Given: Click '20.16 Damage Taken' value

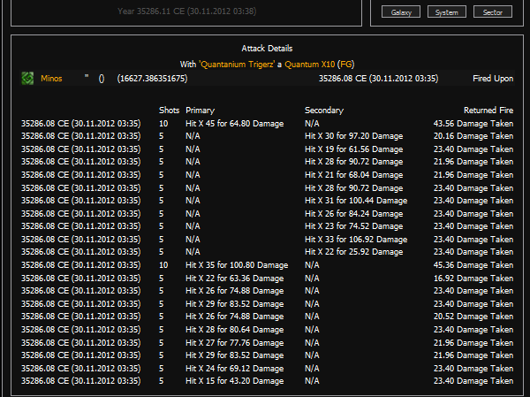Looking at the screenshot, I should point(473,136).
